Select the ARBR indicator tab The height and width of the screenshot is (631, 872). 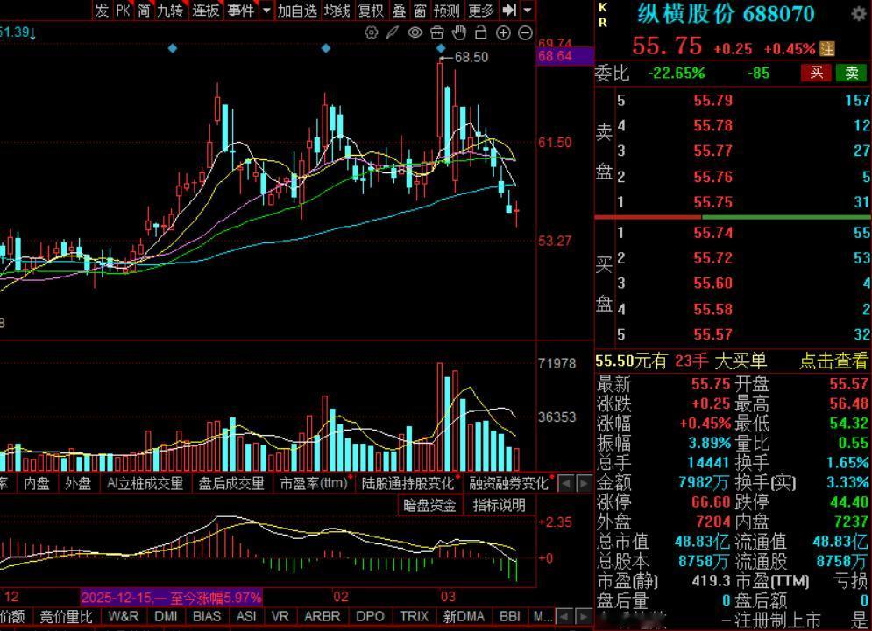[323, 616]
